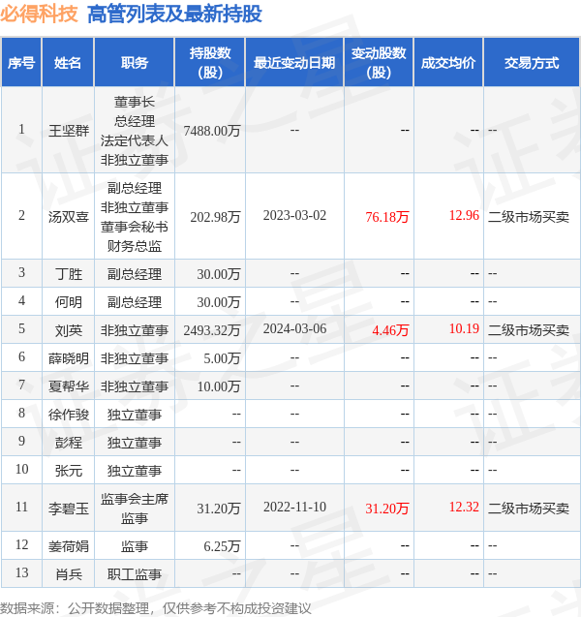Image resolution: width=581 pixels, height=617 pixels.
Task: Select the 成交均价 column header
Action: pos(448,62)
